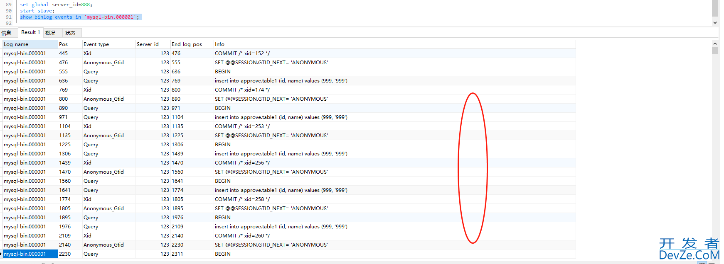The width and height of the screenshot is (724, 264).
Task: Click the End_log_pos column header
Action: tap(192, 44)
